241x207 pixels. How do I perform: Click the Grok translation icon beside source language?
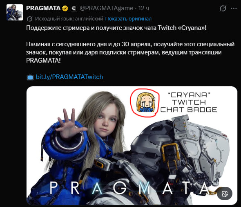click(29, 19)
